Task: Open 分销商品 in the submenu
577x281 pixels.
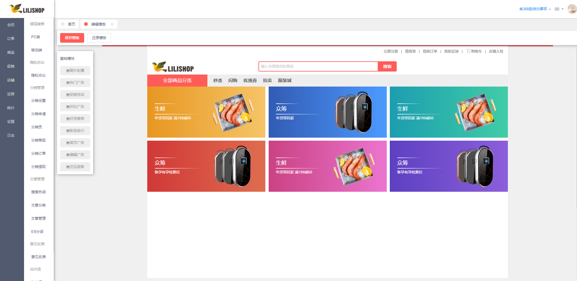Action: click(x=38, y=140)
